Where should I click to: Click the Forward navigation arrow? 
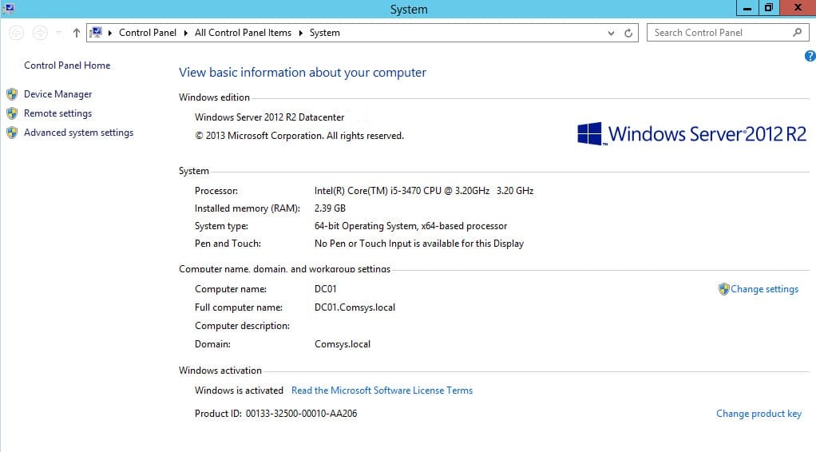40,33
